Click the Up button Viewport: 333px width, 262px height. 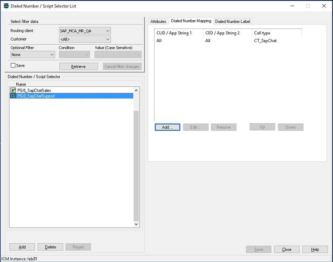pyautogui.click(x=262, y=127)
